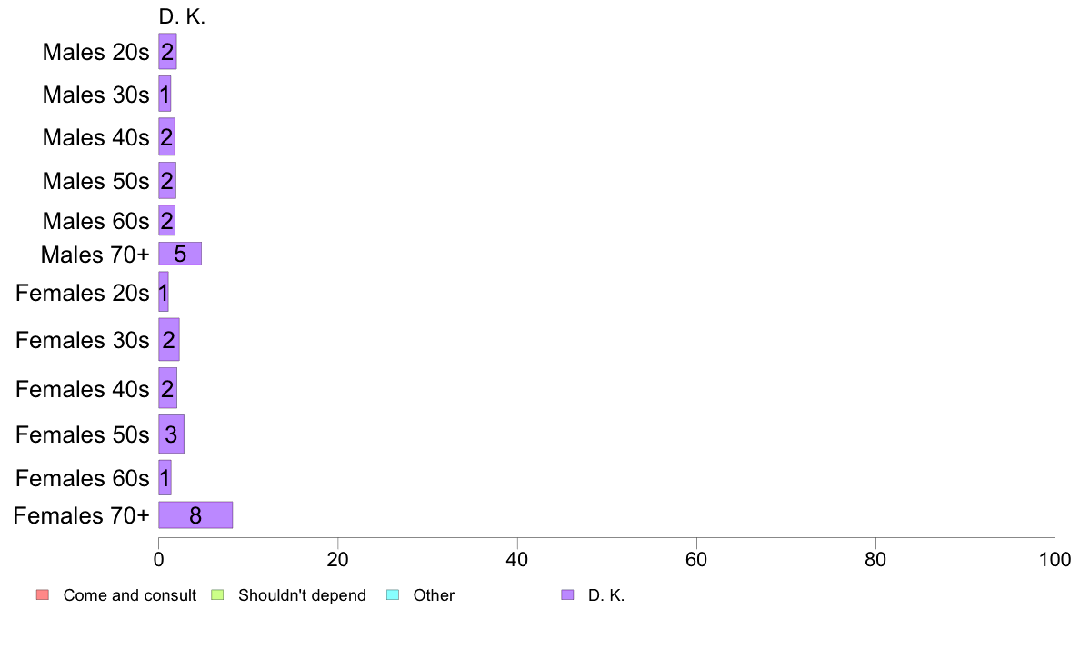1080x669 pixels.
Task: Click the Males 30s bar
Action: (x=165, y=94)
